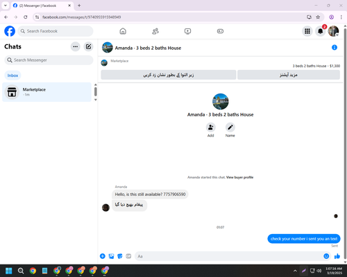Open the notifications bell
The width and height of the screenshot is (347, 277).
[x=321, y=31]
